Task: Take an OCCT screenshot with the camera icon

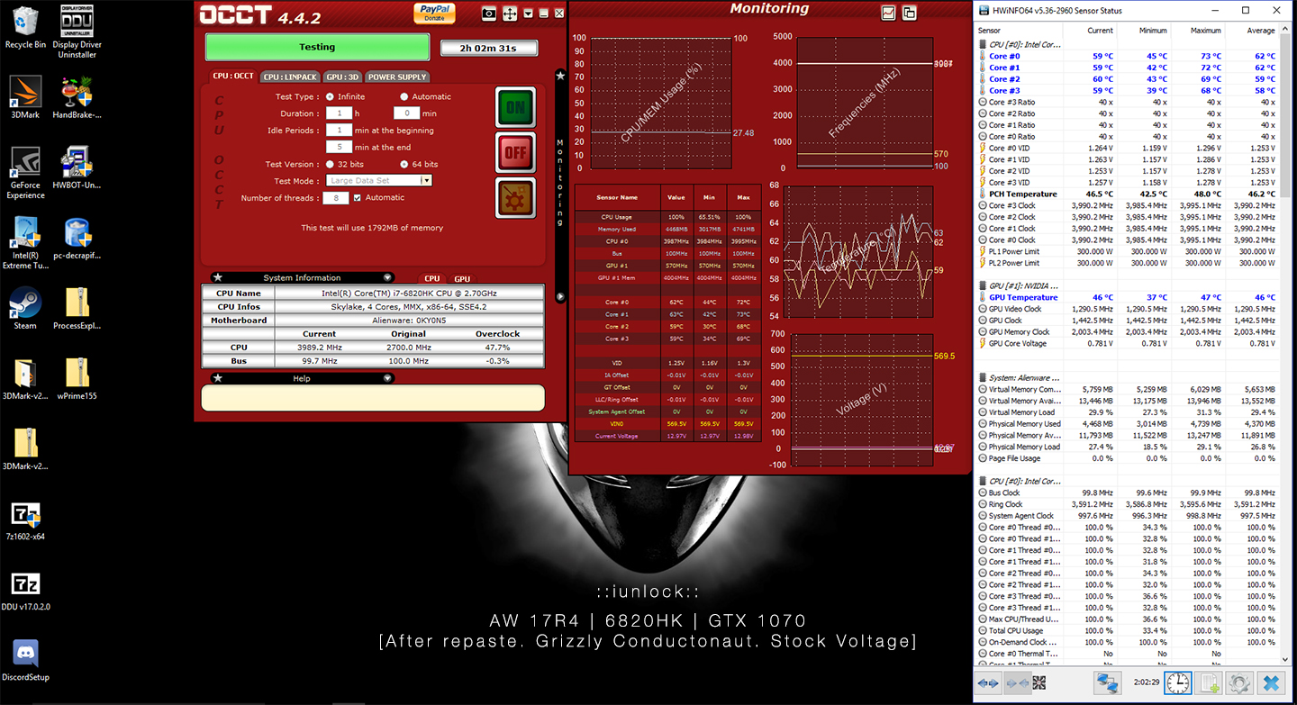Action: (x=489, y=14)
